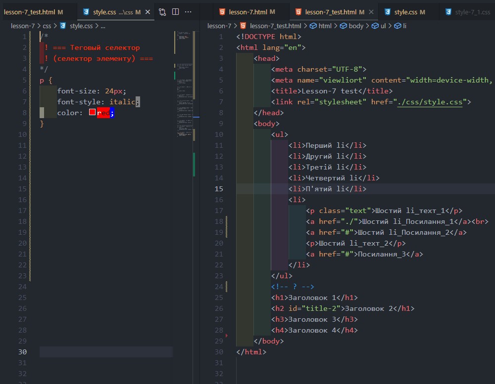Select the html symbol icon in breadcrumb
This screenshot has width=495, height=384.
pos(313,26)
